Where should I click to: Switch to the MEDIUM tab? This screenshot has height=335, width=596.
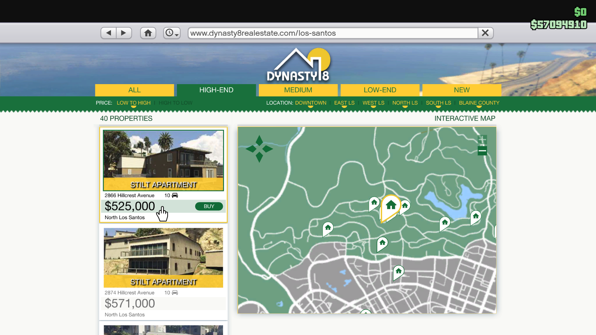pyautogui.click(x=298, y=90)
